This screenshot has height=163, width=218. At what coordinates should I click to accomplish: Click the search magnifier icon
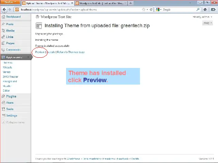(x=198, y=10)
